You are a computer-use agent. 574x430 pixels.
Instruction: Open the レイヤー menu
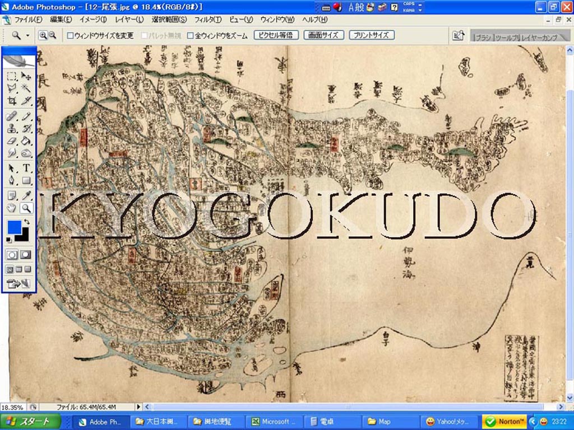pyautogui.click(x=129, y=20)
